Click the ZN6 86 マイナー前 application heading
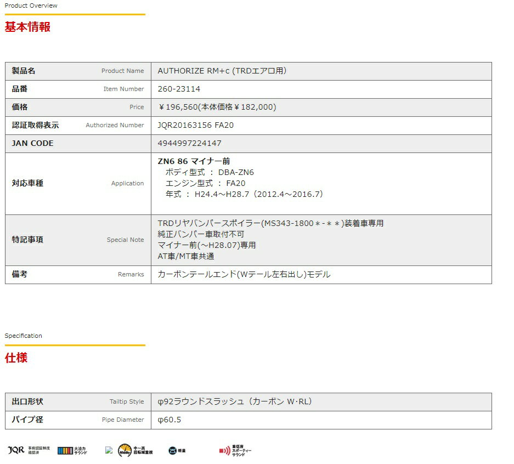This screenshot has height=464, width=514. click(194, 161)
